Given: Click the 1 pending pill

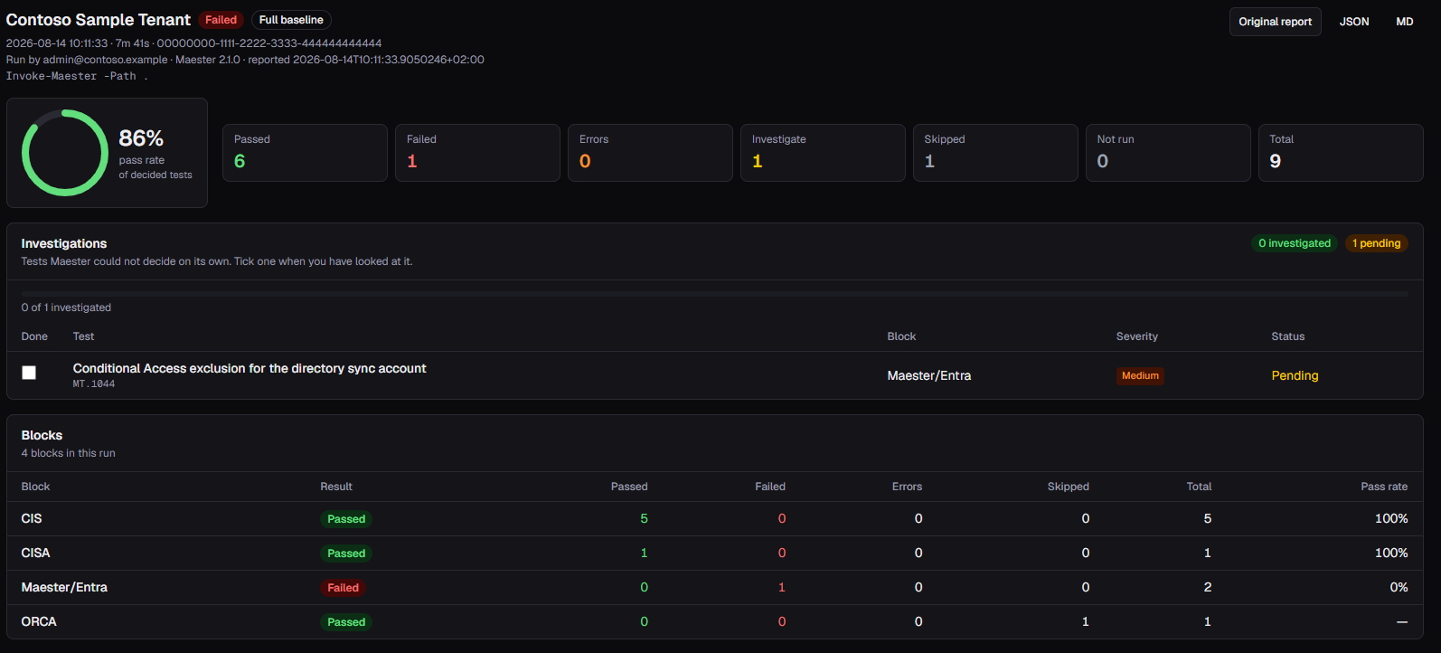Looking at the screenshot, I should tap(1376, 243).
